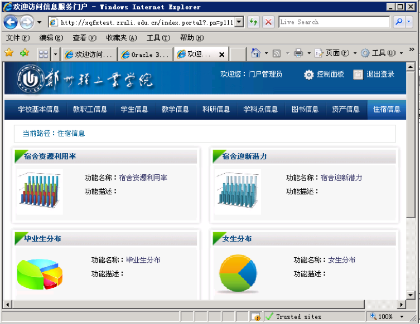Click the magnifier Search button
This screenshot has height=324, width=420.
pos(399,22)
